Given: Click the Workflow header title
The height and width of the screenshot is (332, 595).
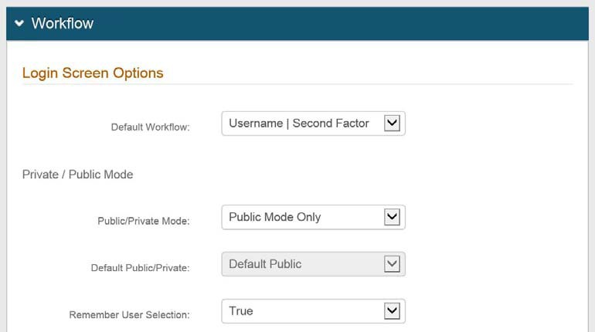Looking at the screenshot, I should point(63,24).
